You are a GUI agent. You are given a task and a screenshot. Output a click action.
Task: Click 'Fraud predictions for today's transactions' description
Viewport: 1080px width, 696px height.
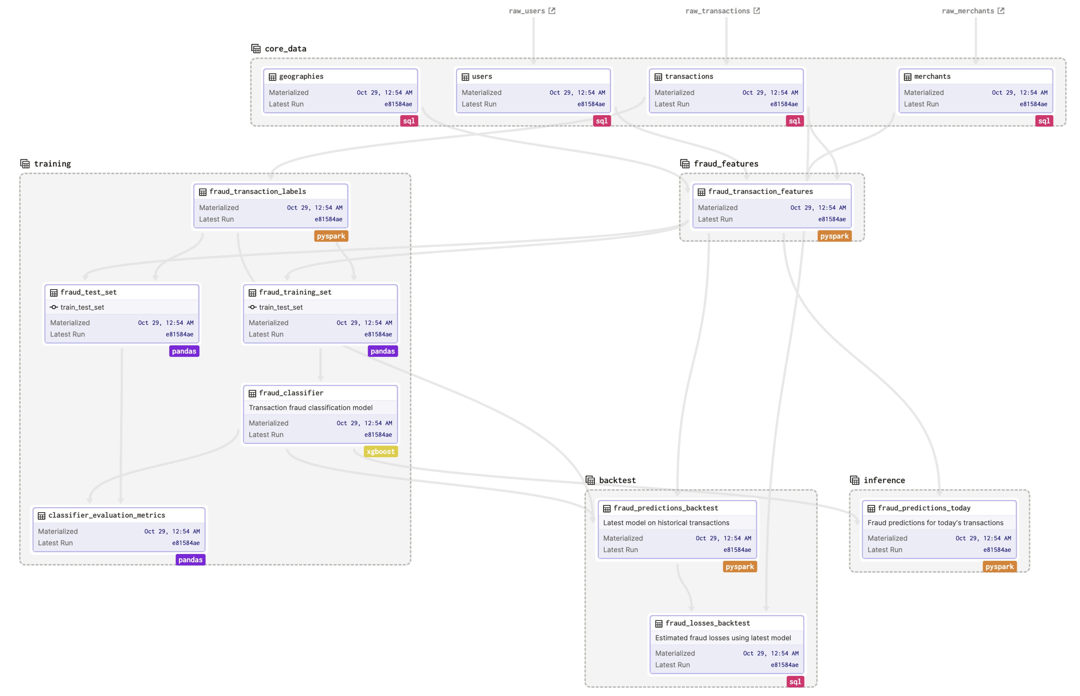[x=935, y=523]
